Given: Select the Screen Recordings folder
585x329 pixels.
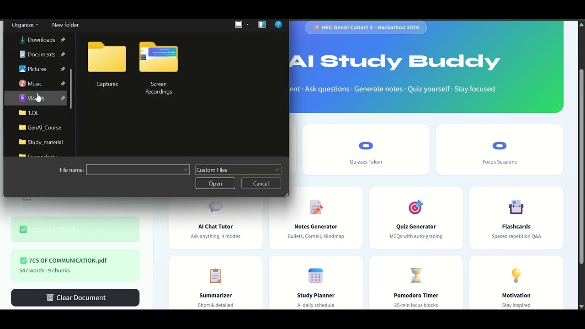Looking at the screenshot, I should click(x=159, y=68).
